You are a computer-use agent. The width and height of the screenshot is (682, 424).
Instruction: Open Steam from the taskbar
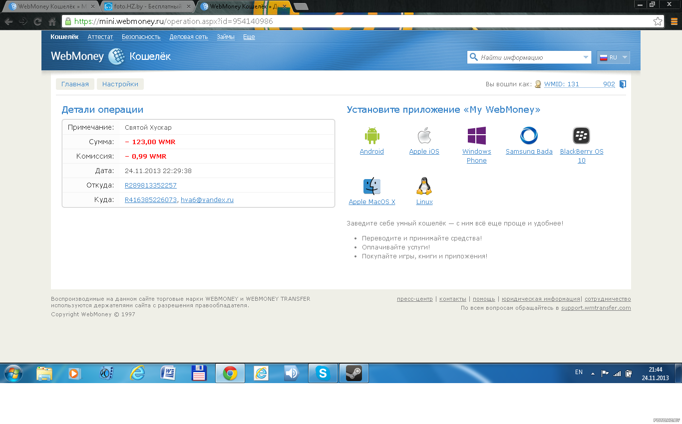point(354,373)
